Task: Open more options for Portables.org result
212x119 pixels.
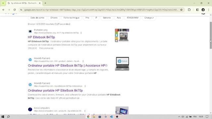Action: click(81, 33)
